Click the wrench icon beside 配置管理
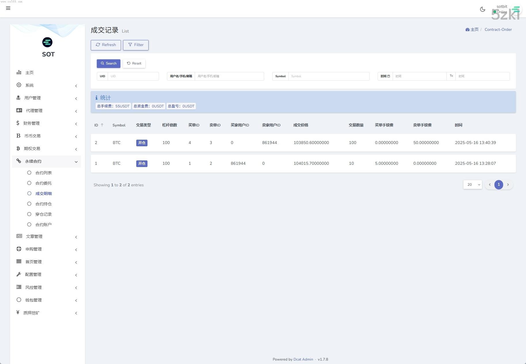The height and width of the screenshot is (364, 526). click(x=19, y=274)
